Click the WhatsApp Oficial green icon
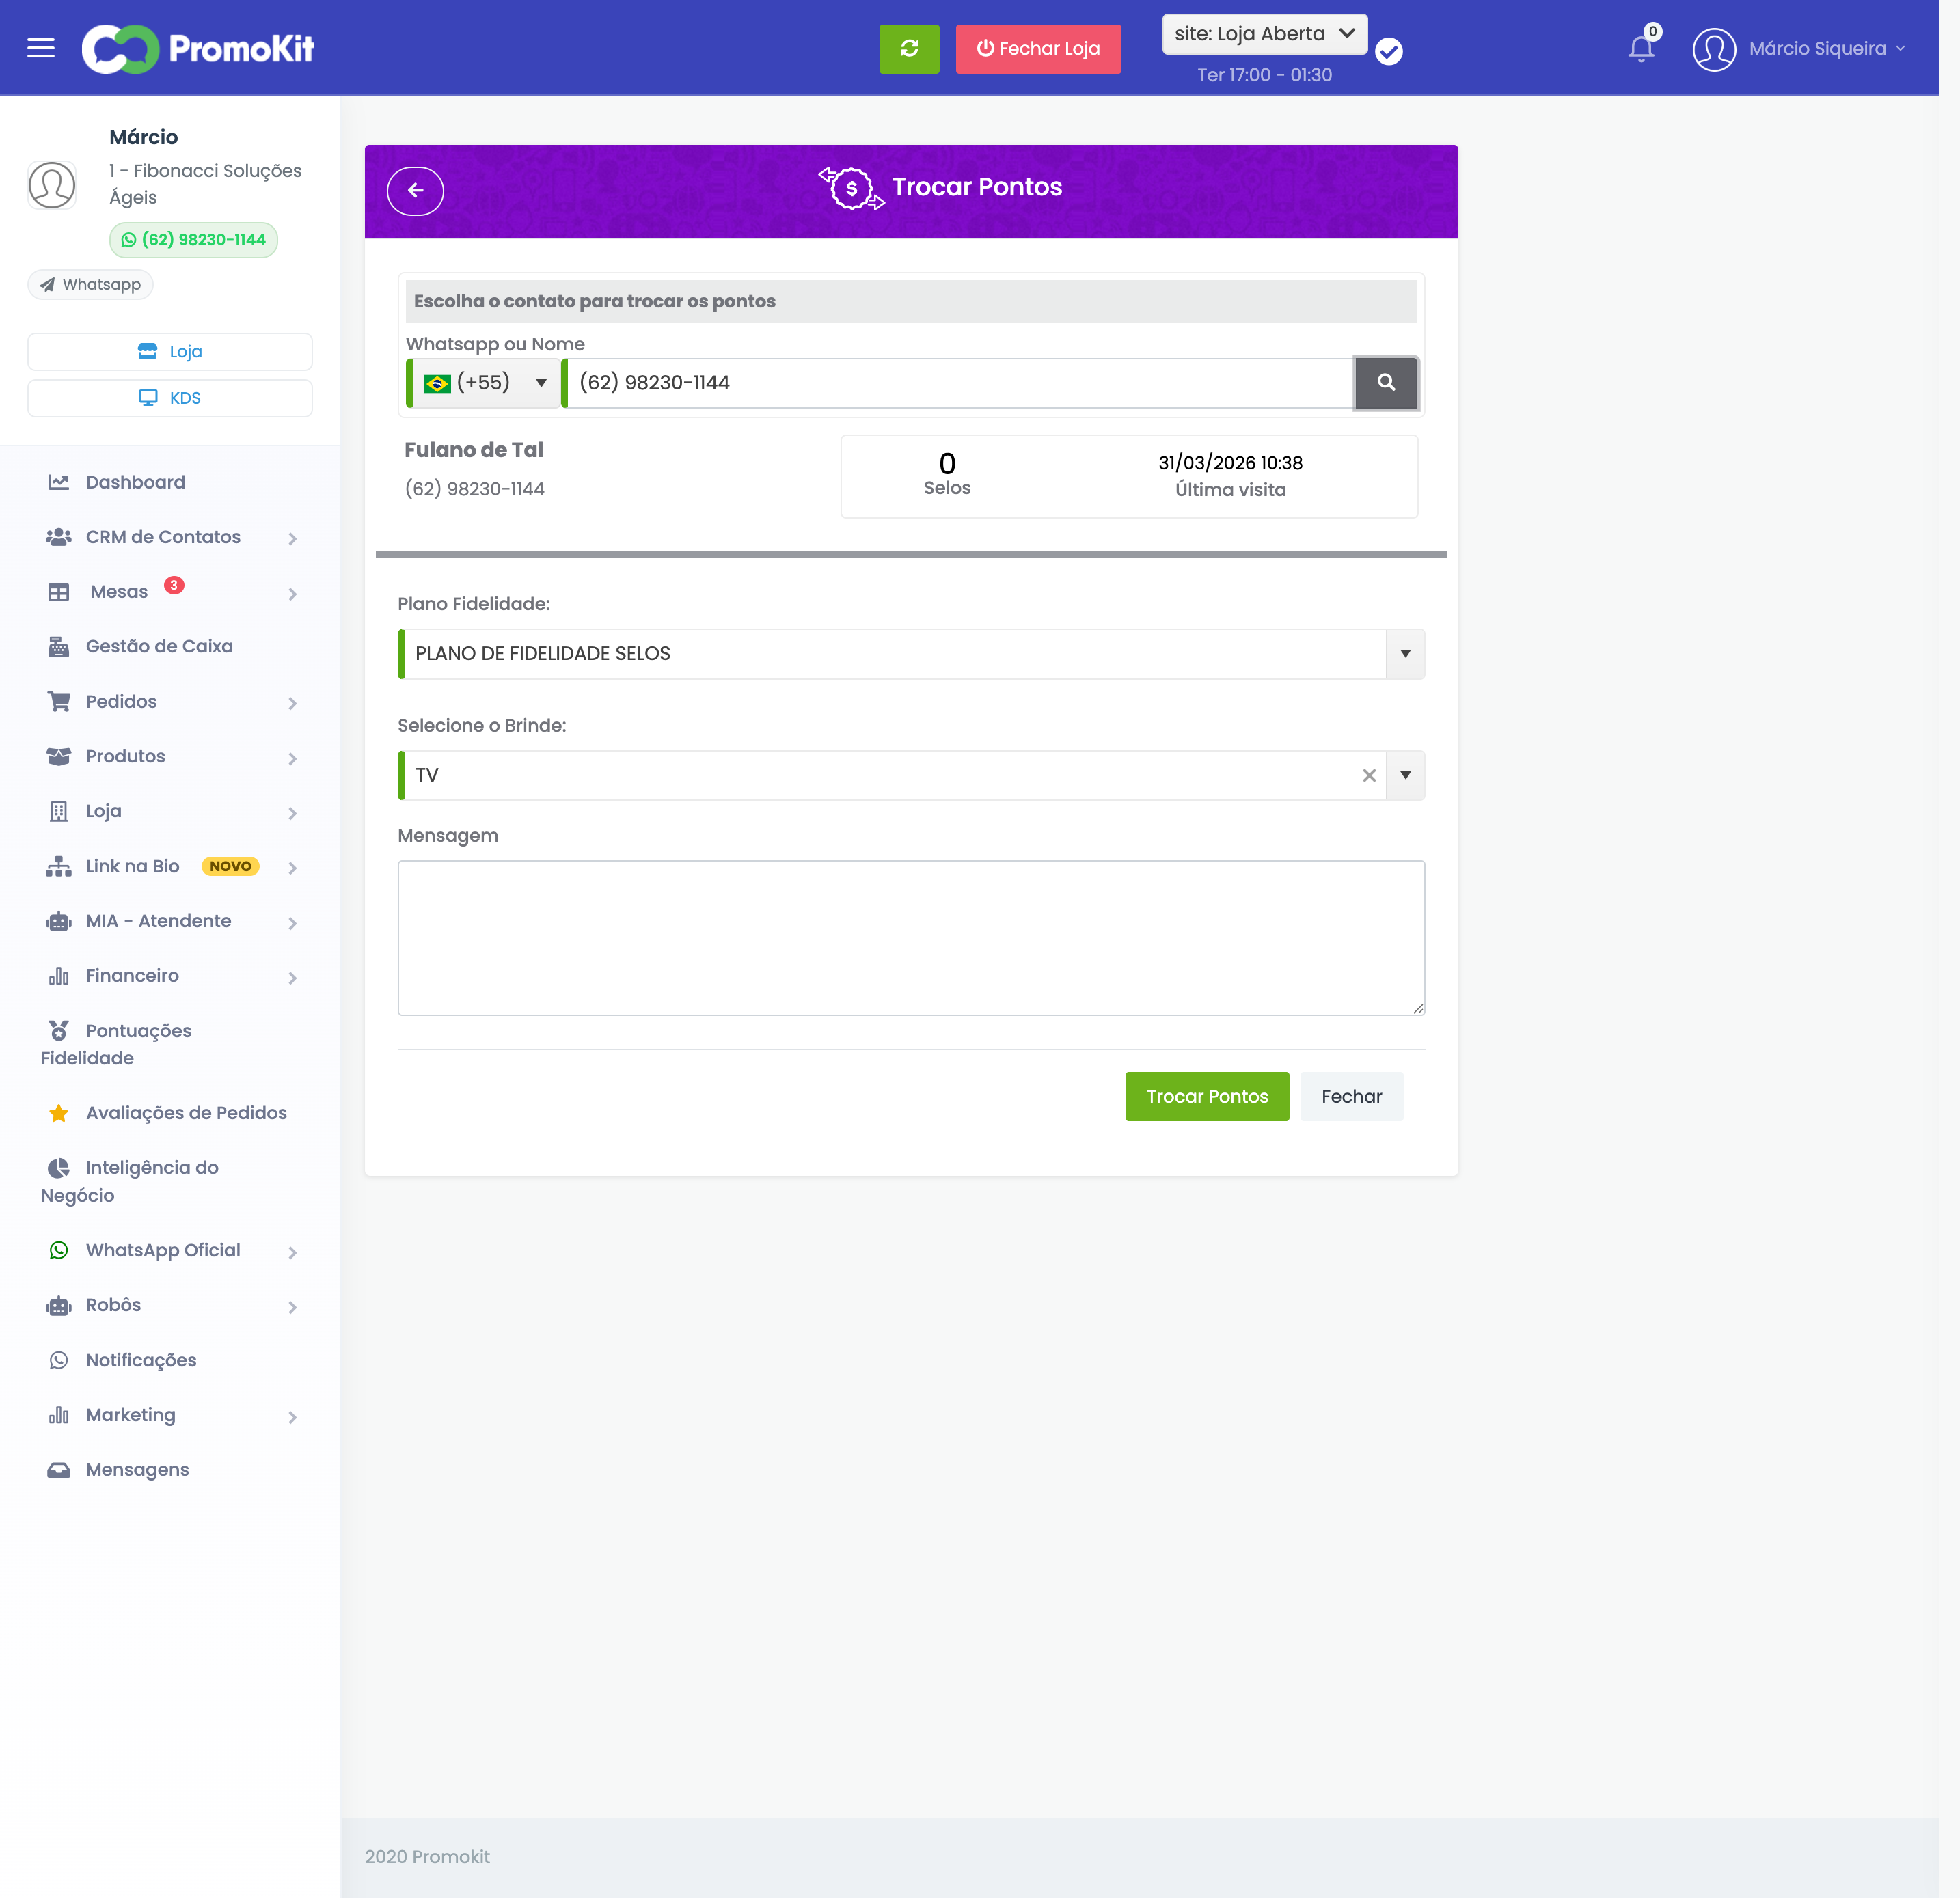This screenshot has width=1960, height=1898. [x=59, y=1251]
